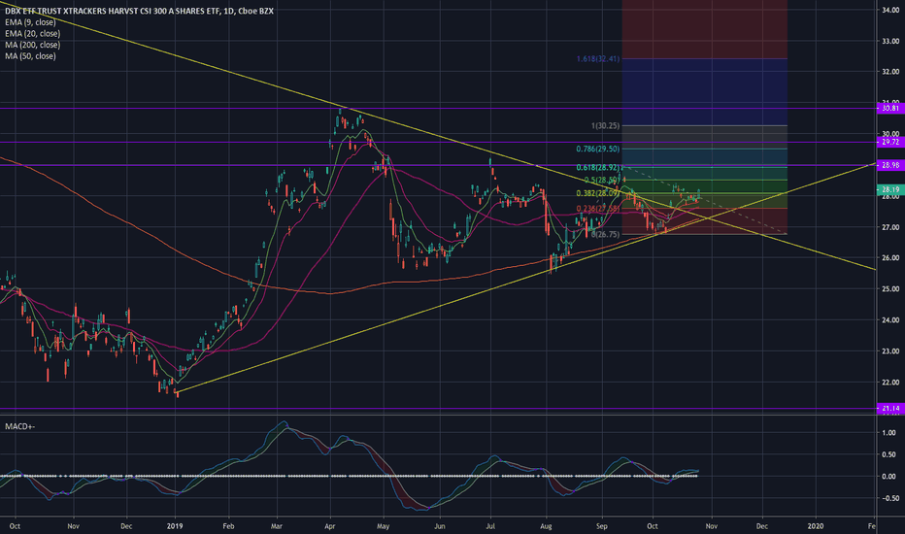Screen dimensions: 905x534
Task: Click the Oct label right after Sep
Action: click(x=653, y=526)
